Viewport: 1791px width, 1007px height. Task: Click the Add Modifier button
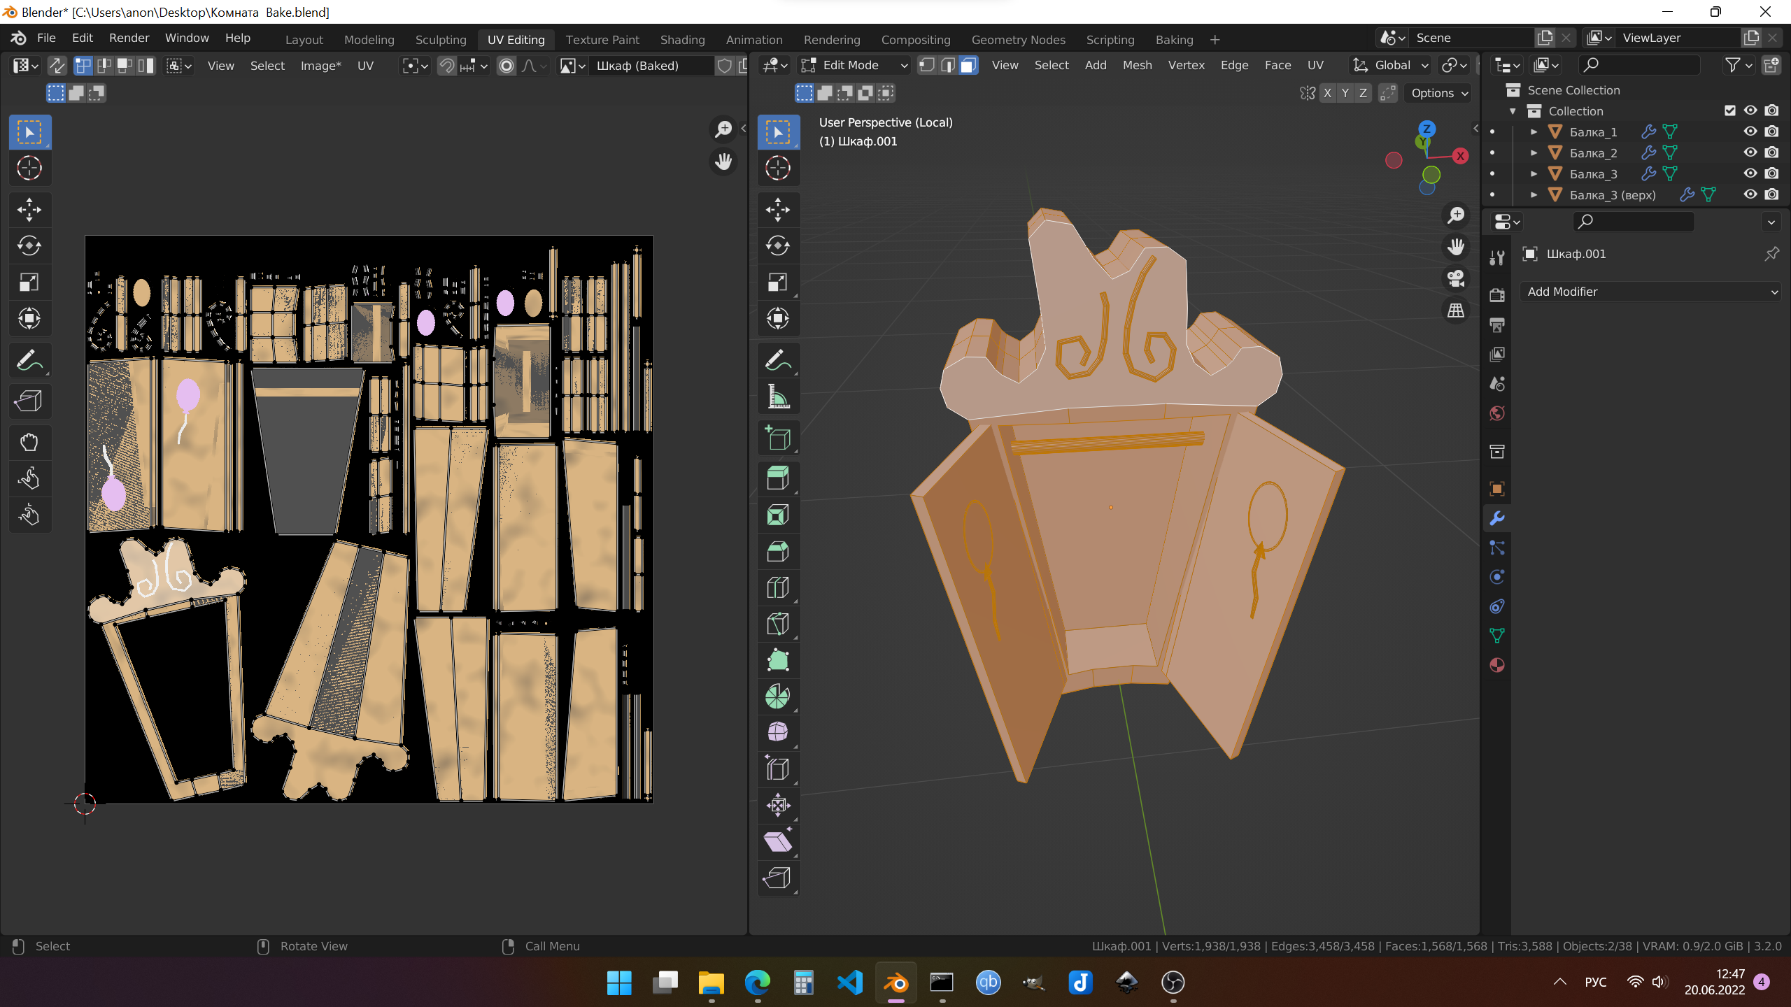1650,292
